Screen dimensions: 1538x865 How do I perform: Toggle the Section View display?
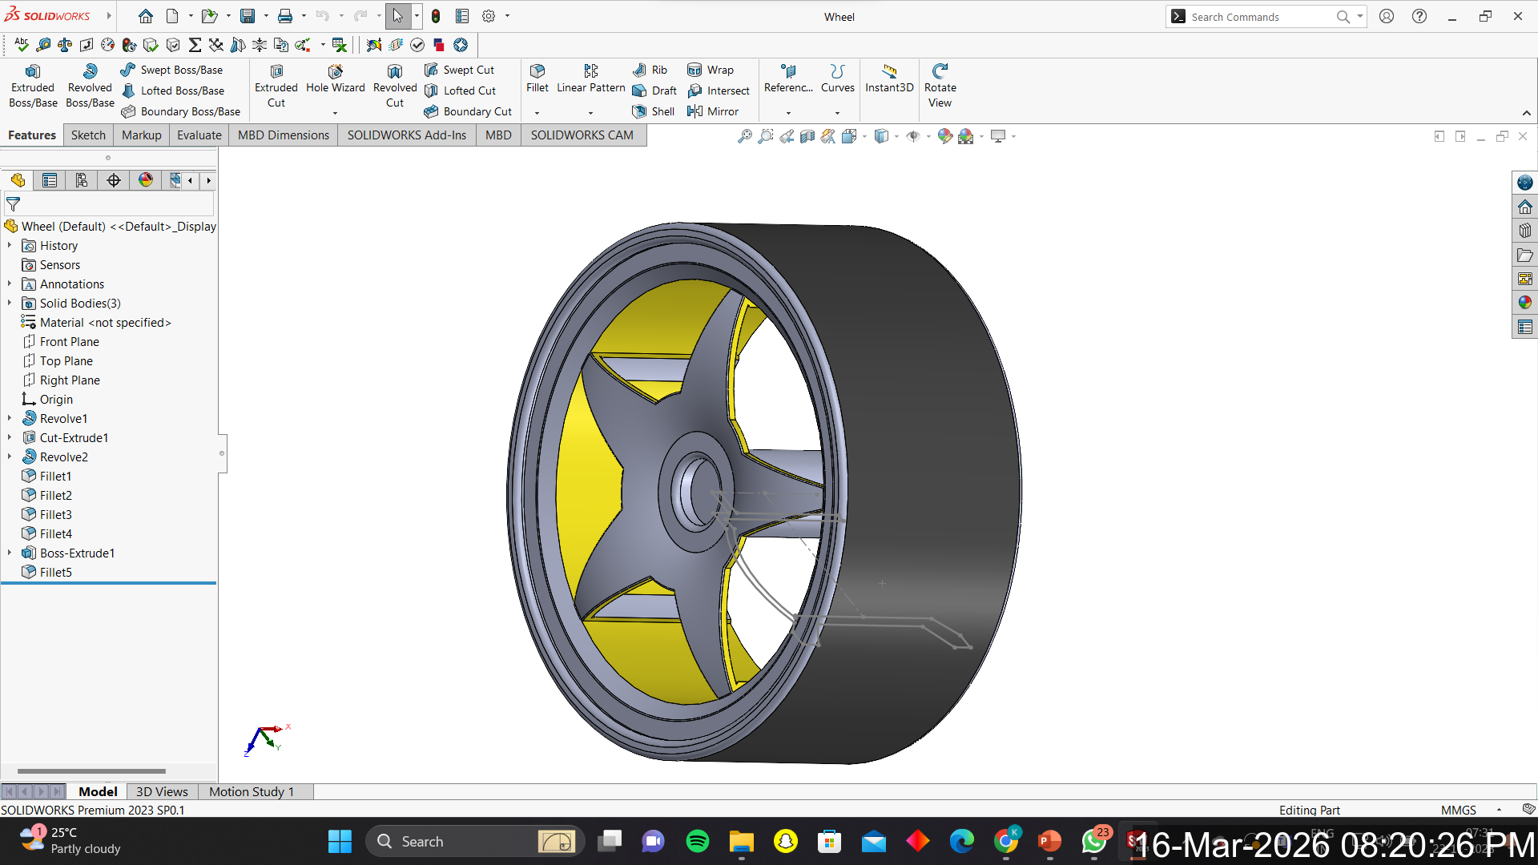click(807, 136)
